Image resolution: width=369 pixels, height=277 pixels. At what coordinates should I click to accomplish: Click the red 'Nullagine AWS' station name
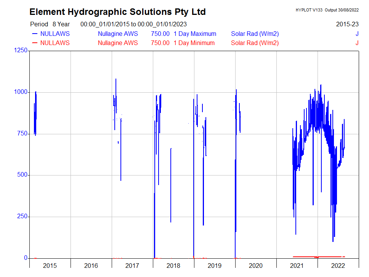click(x=118, y=43)
